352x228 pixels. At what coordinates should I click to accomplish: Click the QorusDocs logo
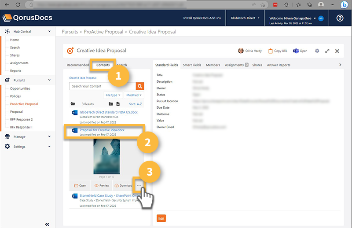[27, 18]
